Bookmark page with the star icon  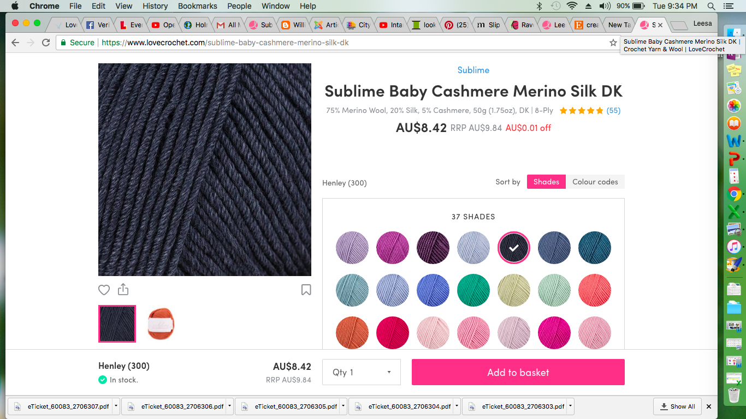[x=613, y=43]
